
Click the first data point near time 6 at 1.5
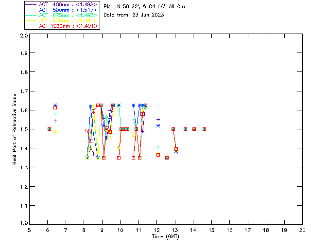[x=50, y=129]
